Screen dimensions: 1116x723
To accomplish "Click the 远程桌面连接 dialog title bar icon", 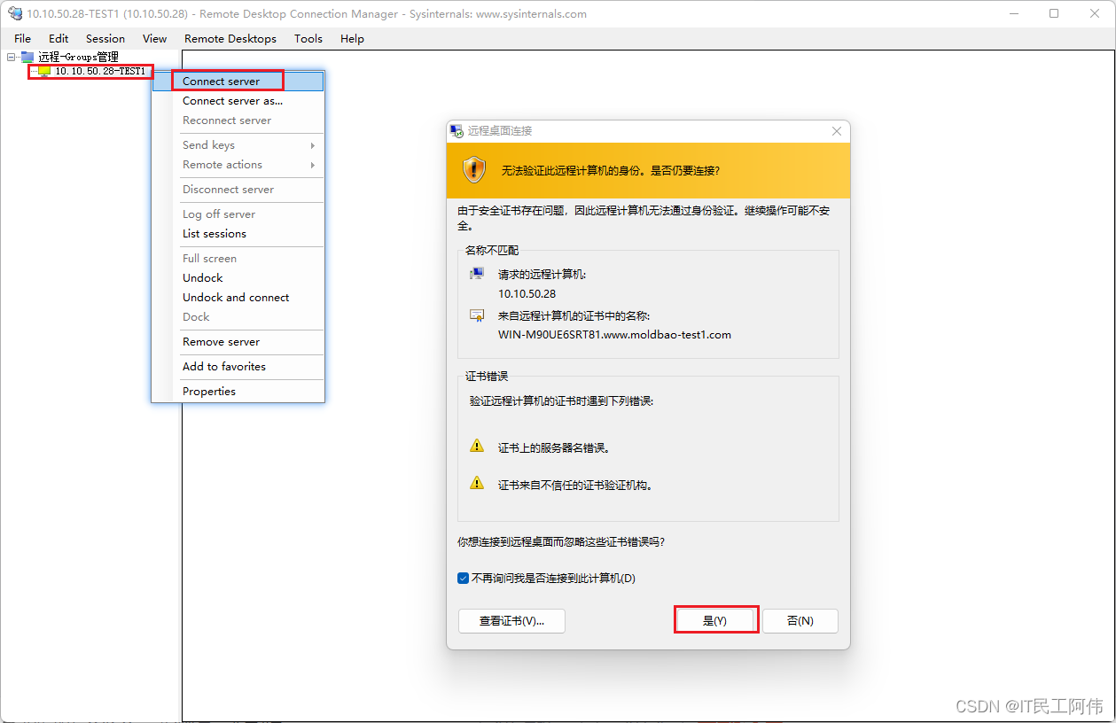I will pos(456,130).
